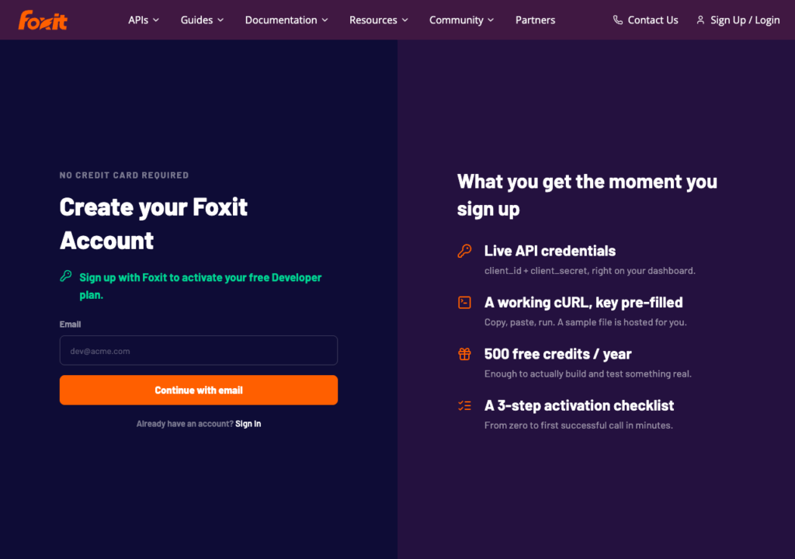Click the 'NO CREDIT CARD REQUIRED' text
The image size is (795, 559).
[124, 175]
